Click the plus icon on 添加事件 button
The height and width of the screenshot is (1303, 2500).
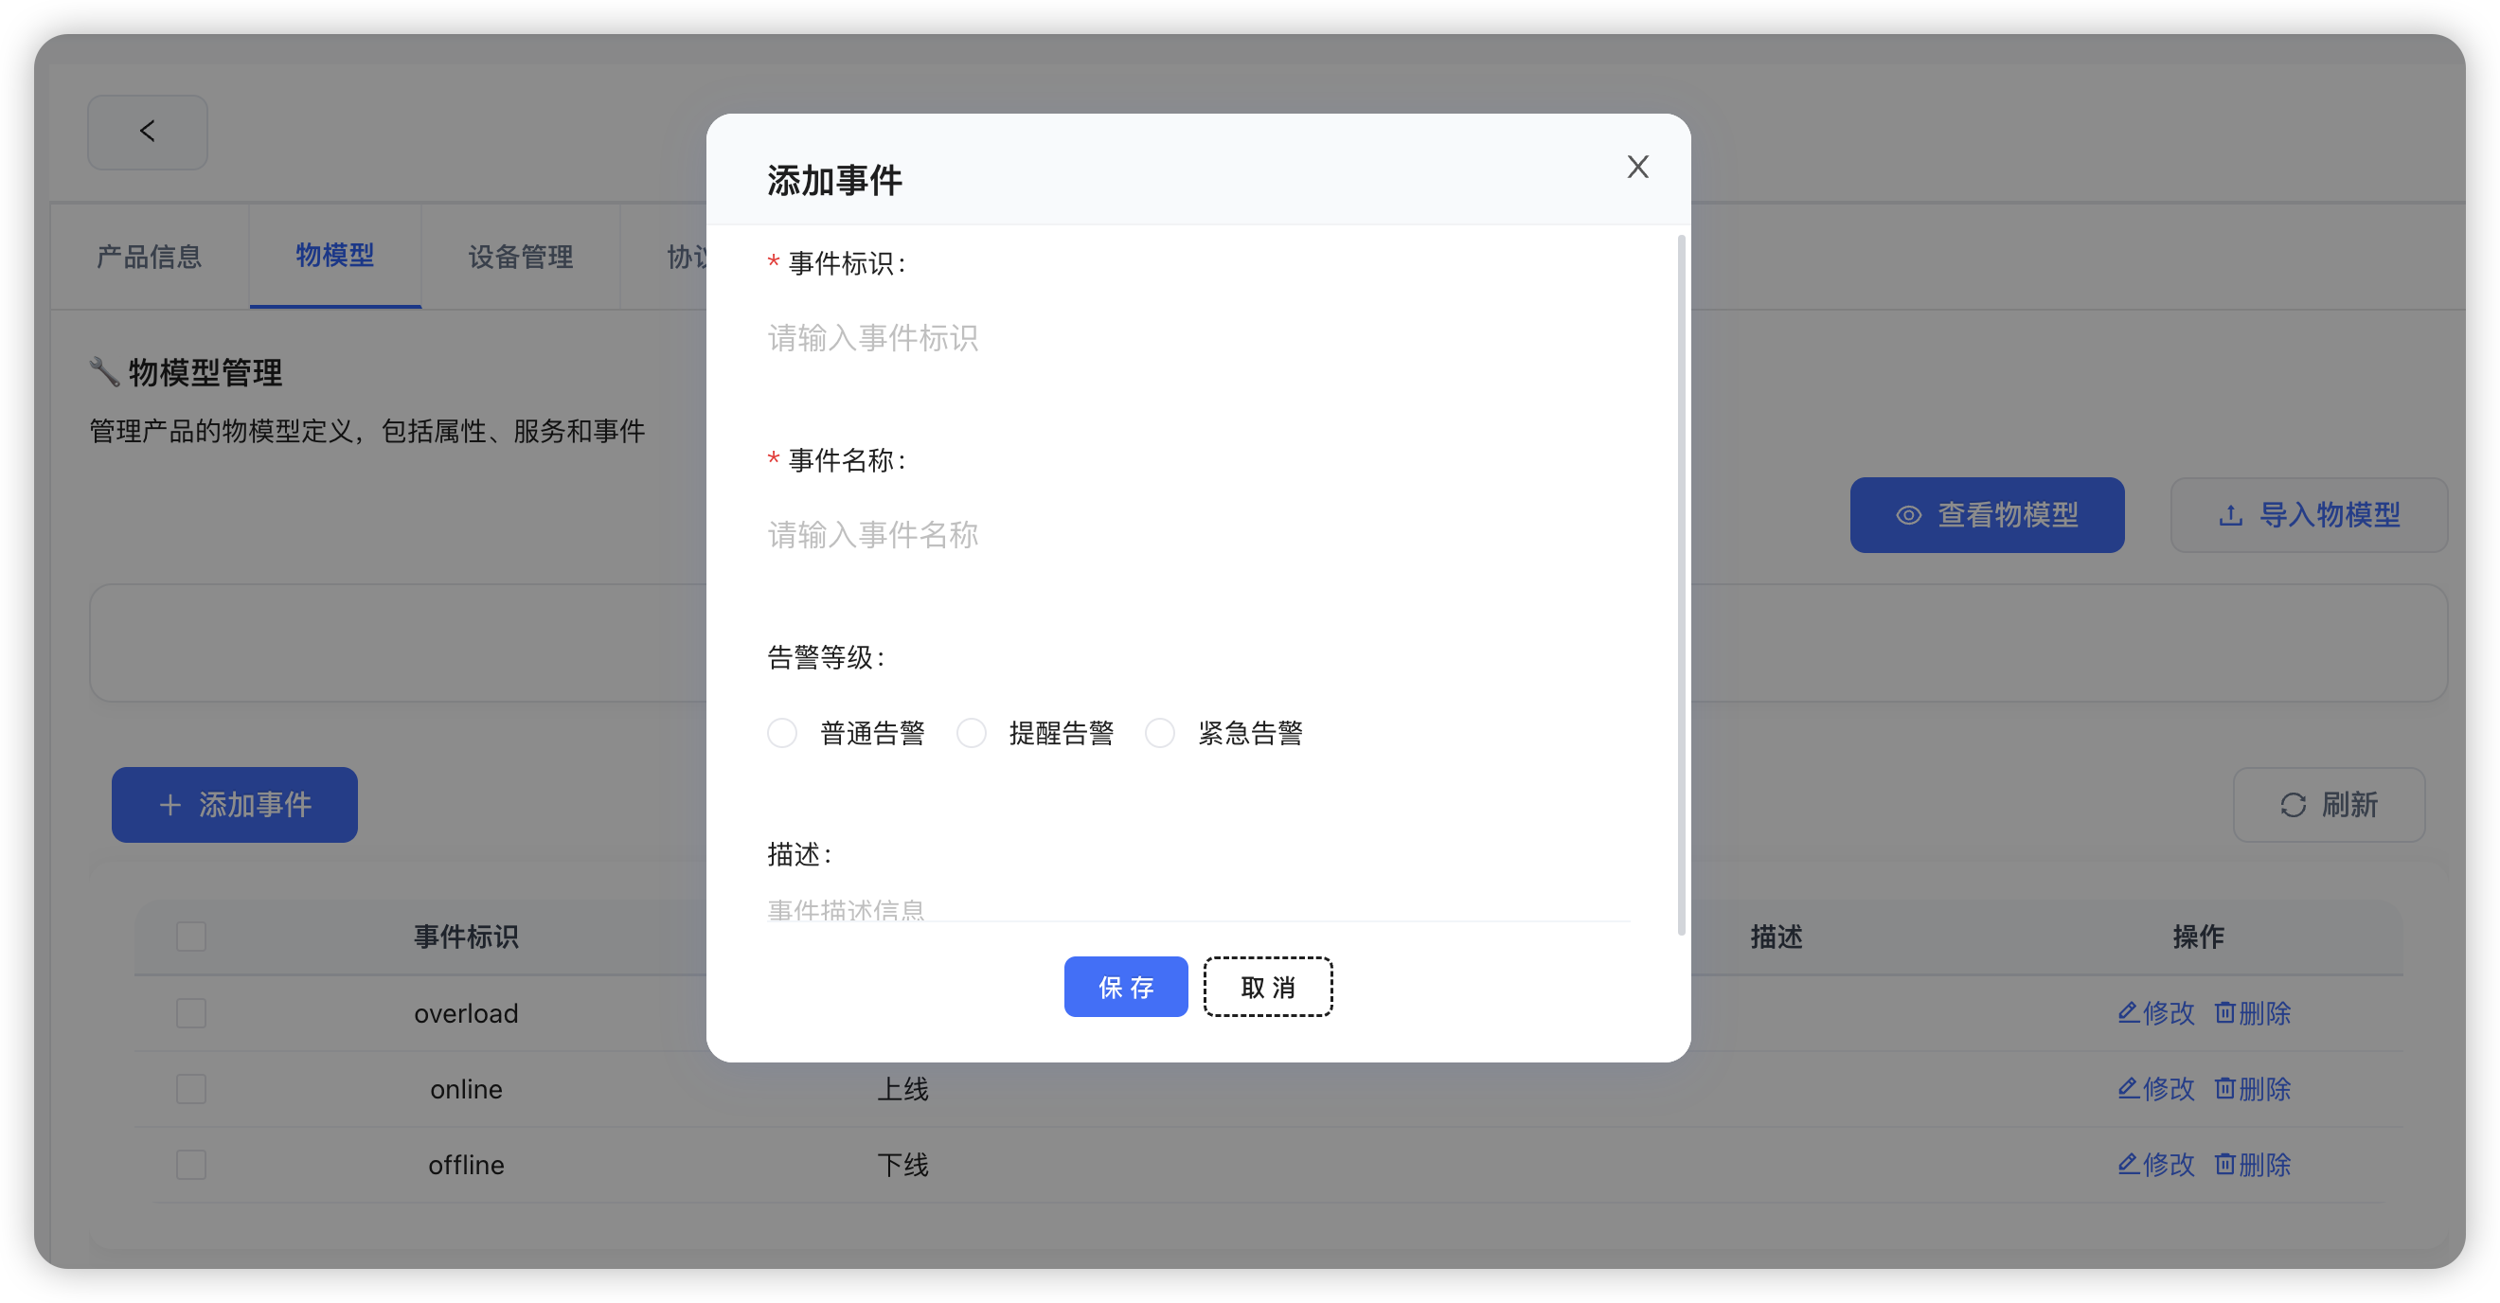coord(170,804)
